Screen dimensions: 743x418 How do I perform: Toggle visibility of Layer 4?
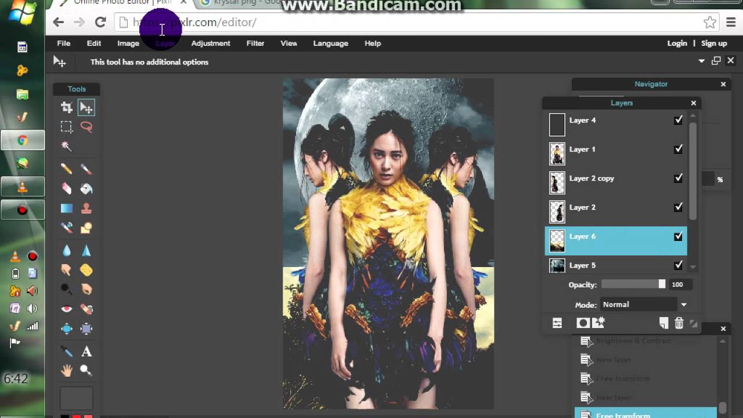coord(678,120)
